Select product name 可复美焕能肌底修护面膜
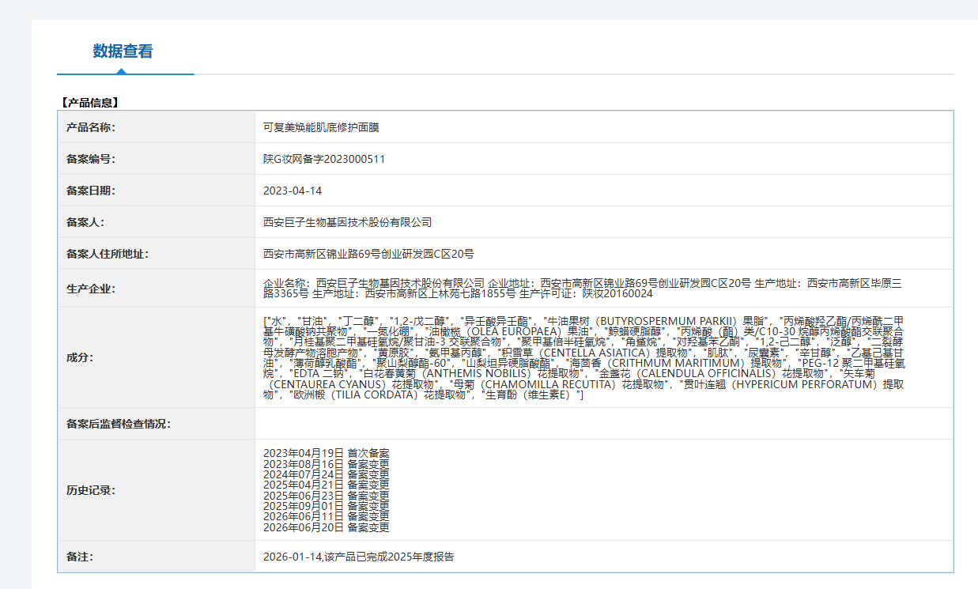 pos(321,127)
